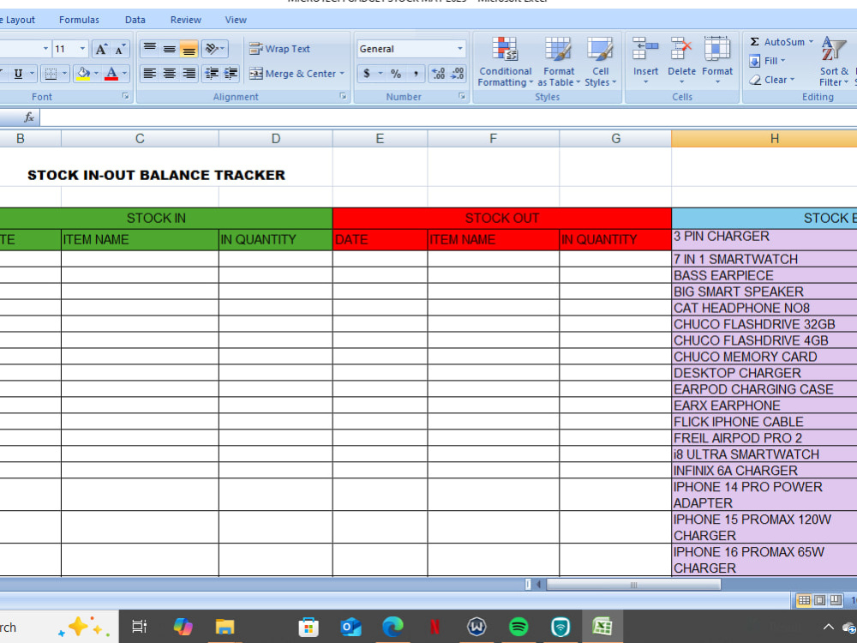Apply cell Borders icon

point(51,73)
